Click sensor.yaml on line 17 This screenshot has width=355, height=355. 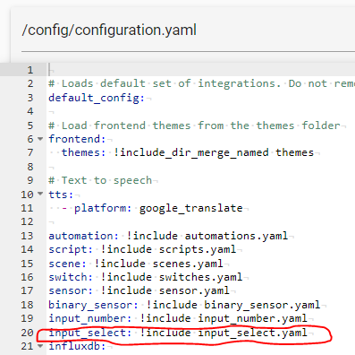coord(194,290)
